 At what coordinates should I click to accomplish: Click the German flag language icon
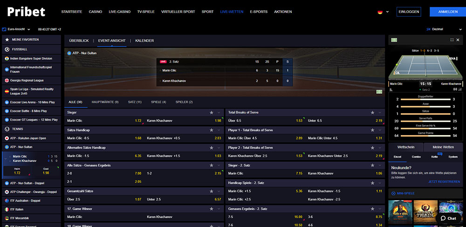point(380,12)
